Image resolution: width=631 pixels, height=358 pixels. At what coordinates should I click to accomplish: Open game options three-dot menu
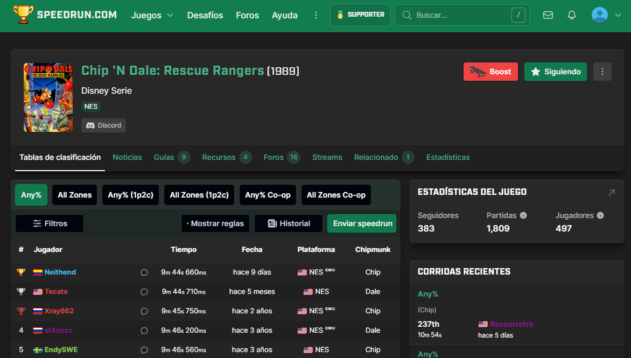[602, 72]
